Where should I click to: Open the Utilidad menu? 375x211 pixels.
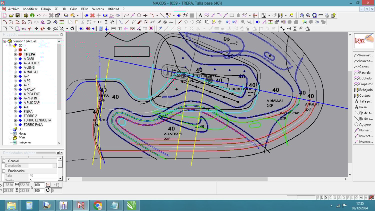tap(113, 9)
